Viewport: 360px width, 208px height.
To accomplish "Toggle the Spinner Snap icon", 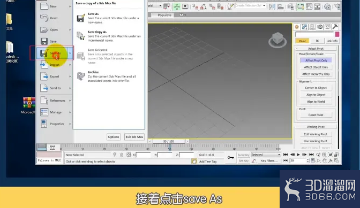I will (220, 6).
